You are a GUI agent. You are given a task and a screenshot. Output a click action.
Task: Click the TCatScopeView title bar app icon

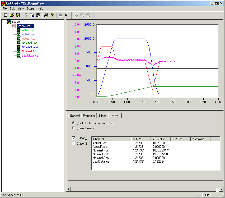(3, 3)
